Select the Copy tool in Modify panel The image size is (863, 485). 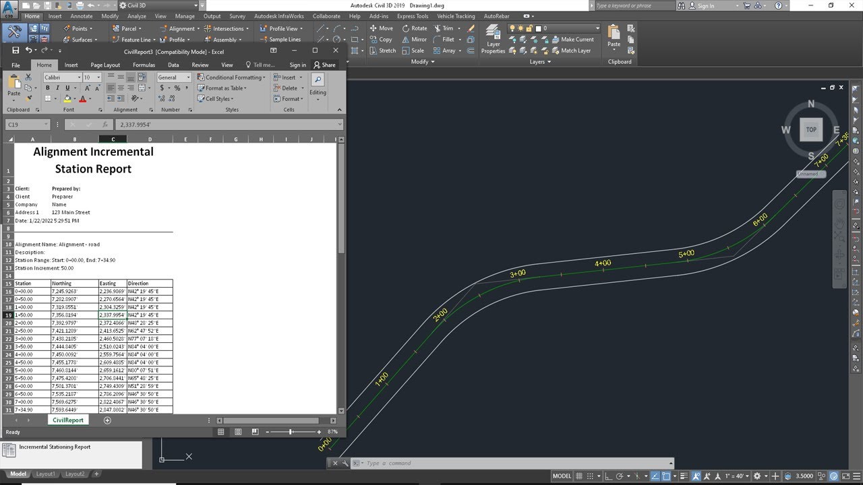[x=381, y=40]
